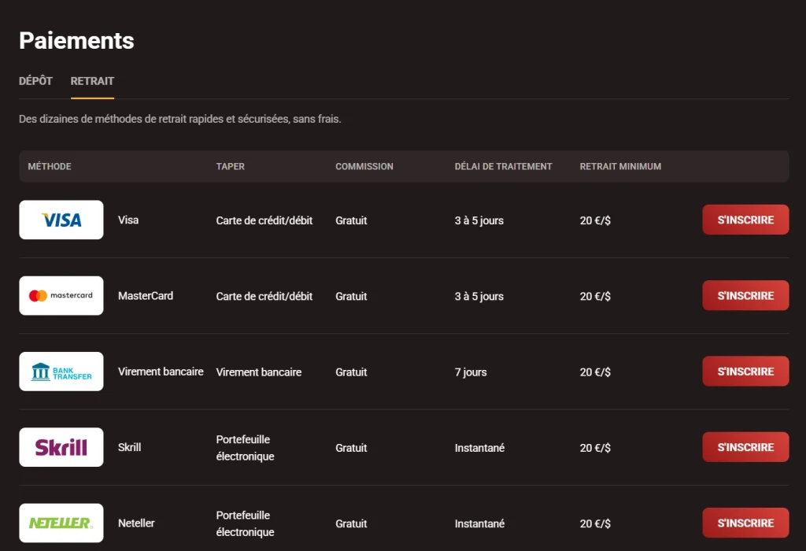Click the 'Paiements' page heading
This screenshot has width=806, height=551.
pos(76,41)
